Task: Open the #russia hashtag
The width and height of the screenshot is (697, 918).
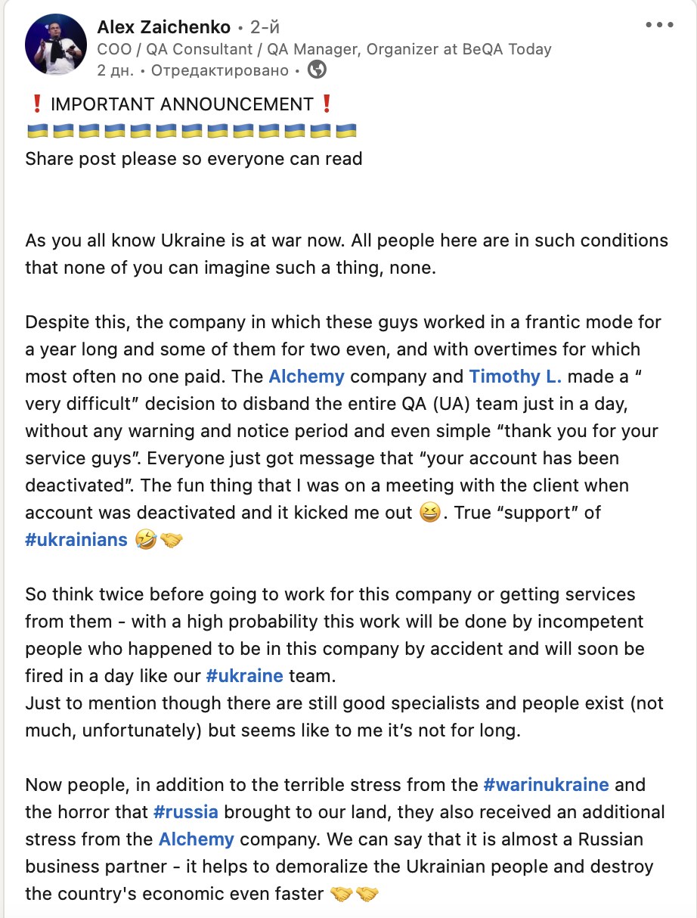Action: click(186, 811)
